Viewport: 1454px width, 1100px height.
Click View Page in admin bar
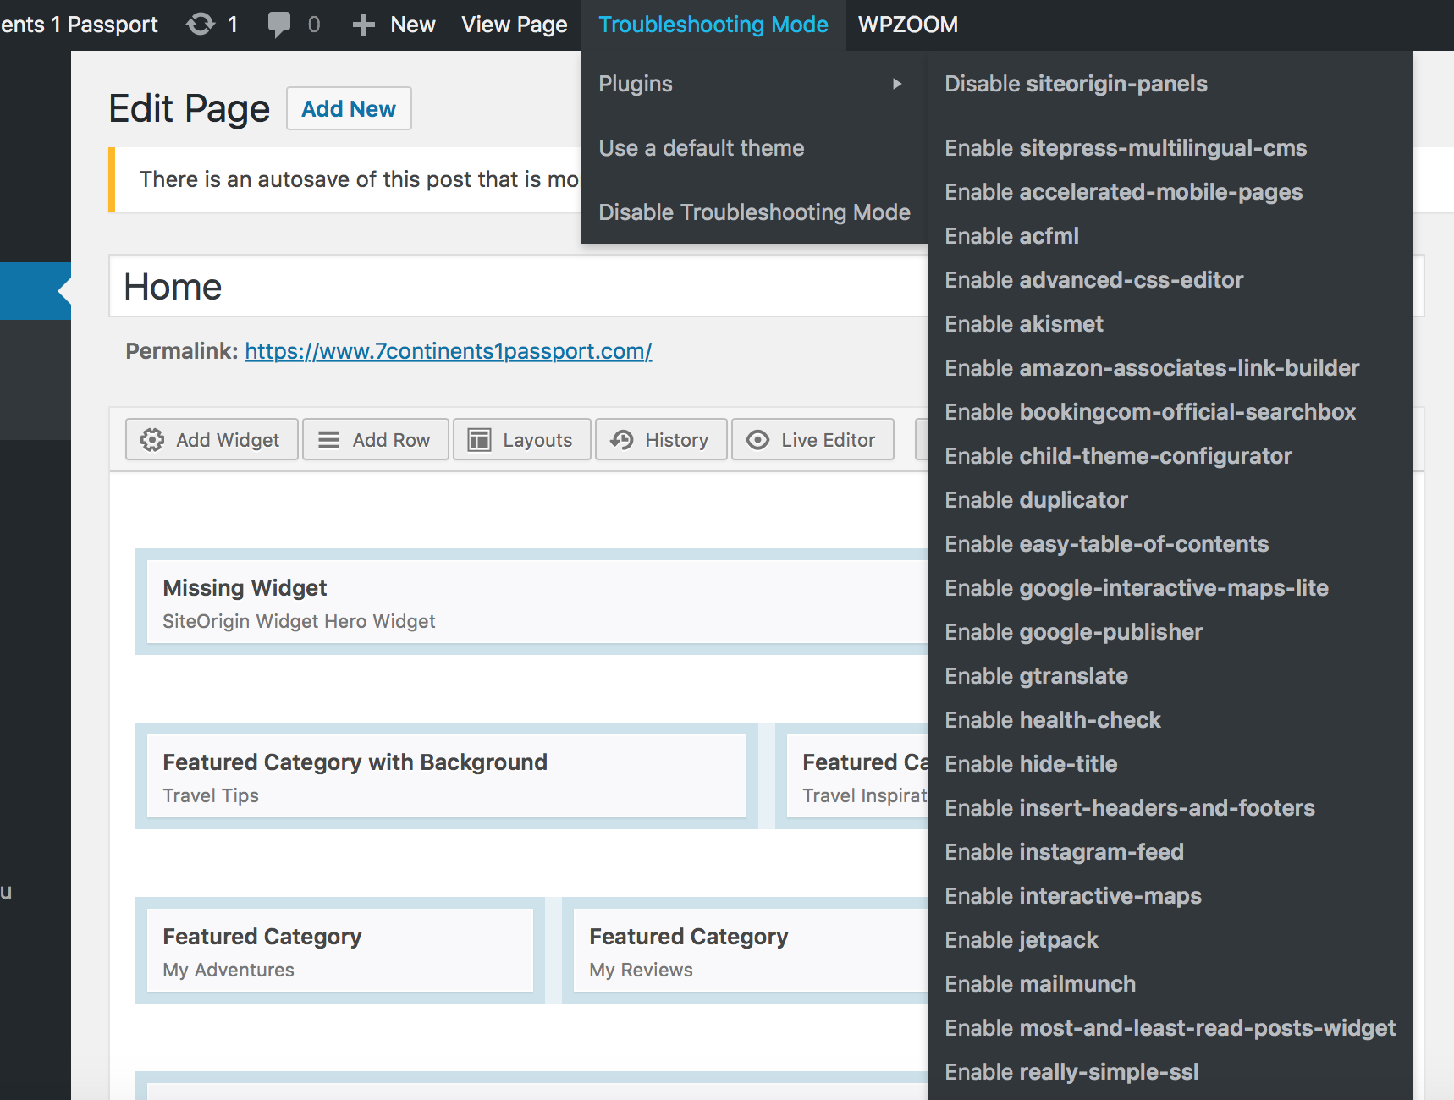coord(515,25)
